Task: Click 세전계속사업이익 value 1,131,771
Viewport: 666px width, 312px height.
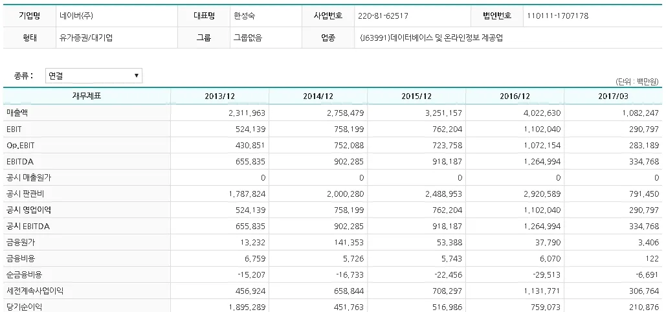Action: 541,291
